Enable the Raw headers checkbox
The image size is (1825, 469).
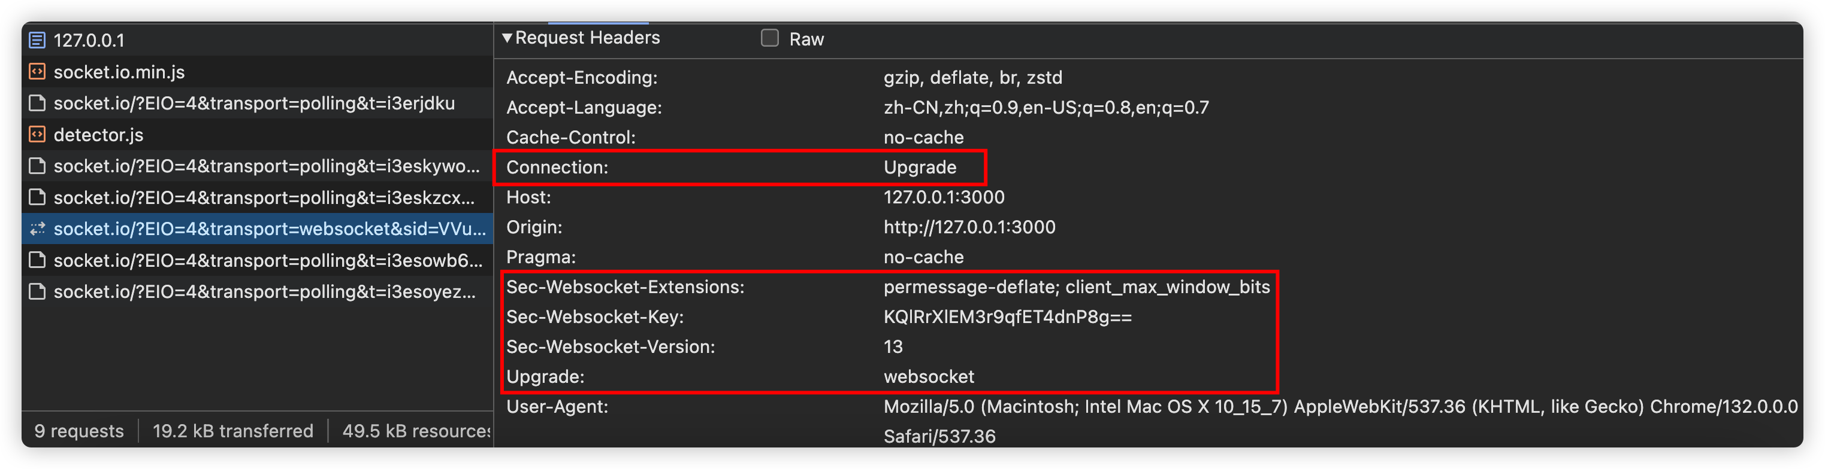769,38
